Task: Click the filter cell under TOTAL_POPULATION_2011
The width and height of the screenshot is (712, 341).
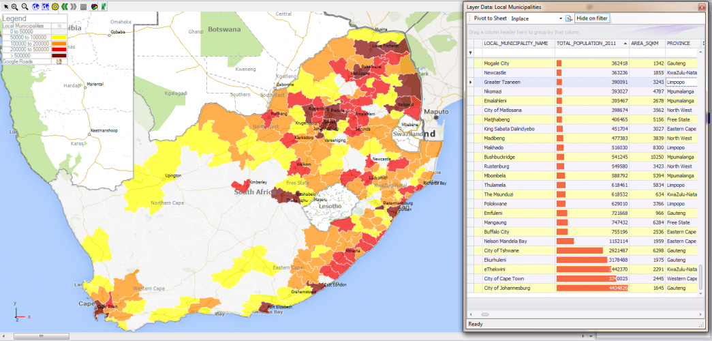Action: click(593, 53)
